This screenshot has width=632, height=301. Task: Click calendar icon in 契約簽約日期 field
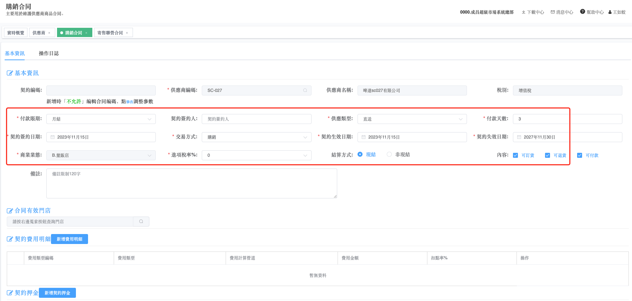tap(53, 137)
